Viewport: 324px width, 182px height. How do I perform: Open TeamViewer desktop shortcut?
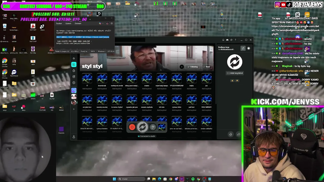pos(14,73)
